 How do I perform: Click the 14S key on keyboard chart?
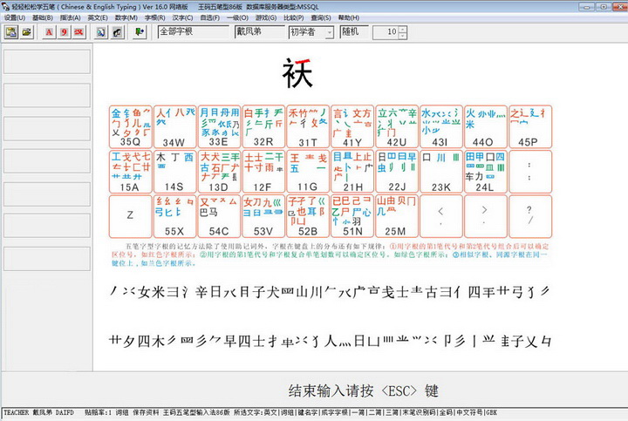click(x=174, y=172)
